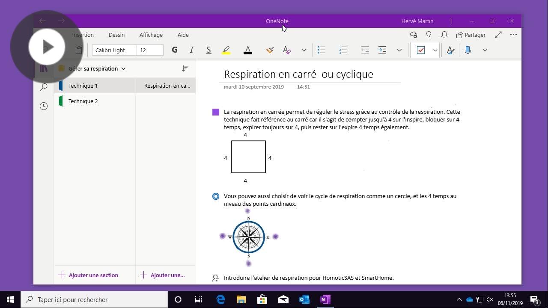Check sync status via the cloud icon
Image resolution: width=548 pixels, height=308 pixels.
coord(413,35)
